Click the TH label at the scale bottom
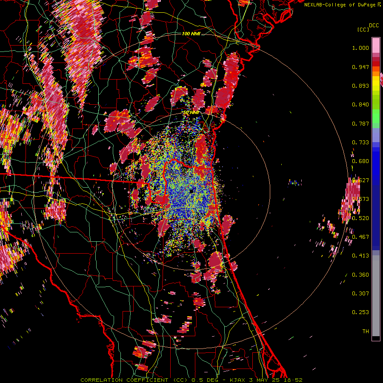Screen dimensions: 383x383 tap(366, 331)
